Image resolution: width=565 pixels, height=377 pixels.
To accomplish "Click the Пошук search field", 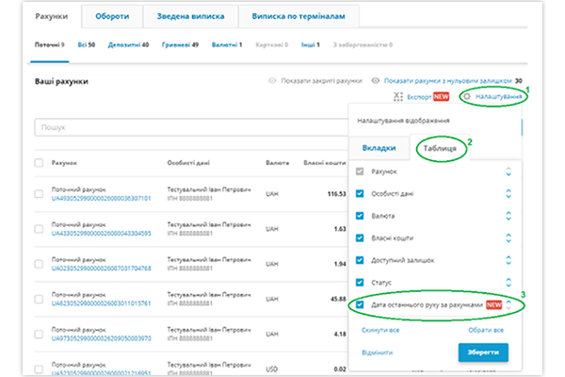I will pos(188,126).
